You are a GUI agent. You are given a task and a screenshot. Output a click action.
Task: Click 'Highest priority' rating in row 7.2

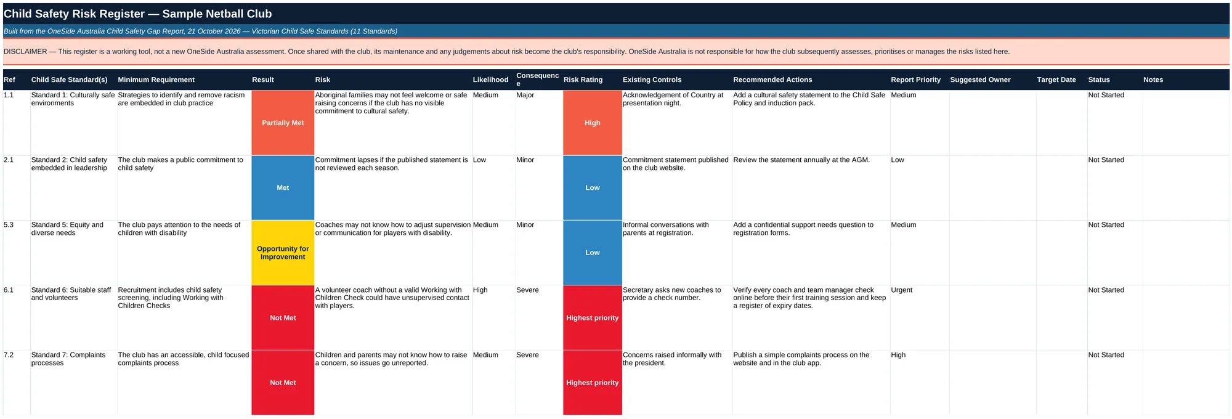tap(593, 383)
